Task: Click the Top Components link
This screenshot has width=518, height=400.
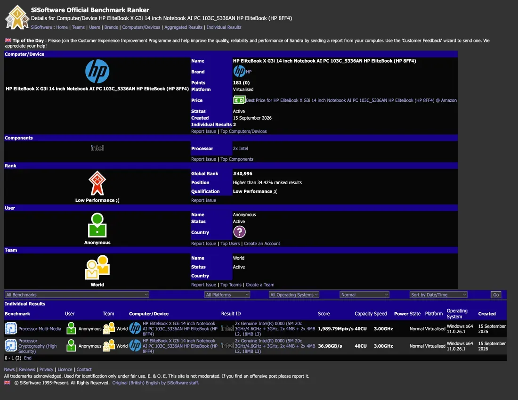Action: coord(237,159)
